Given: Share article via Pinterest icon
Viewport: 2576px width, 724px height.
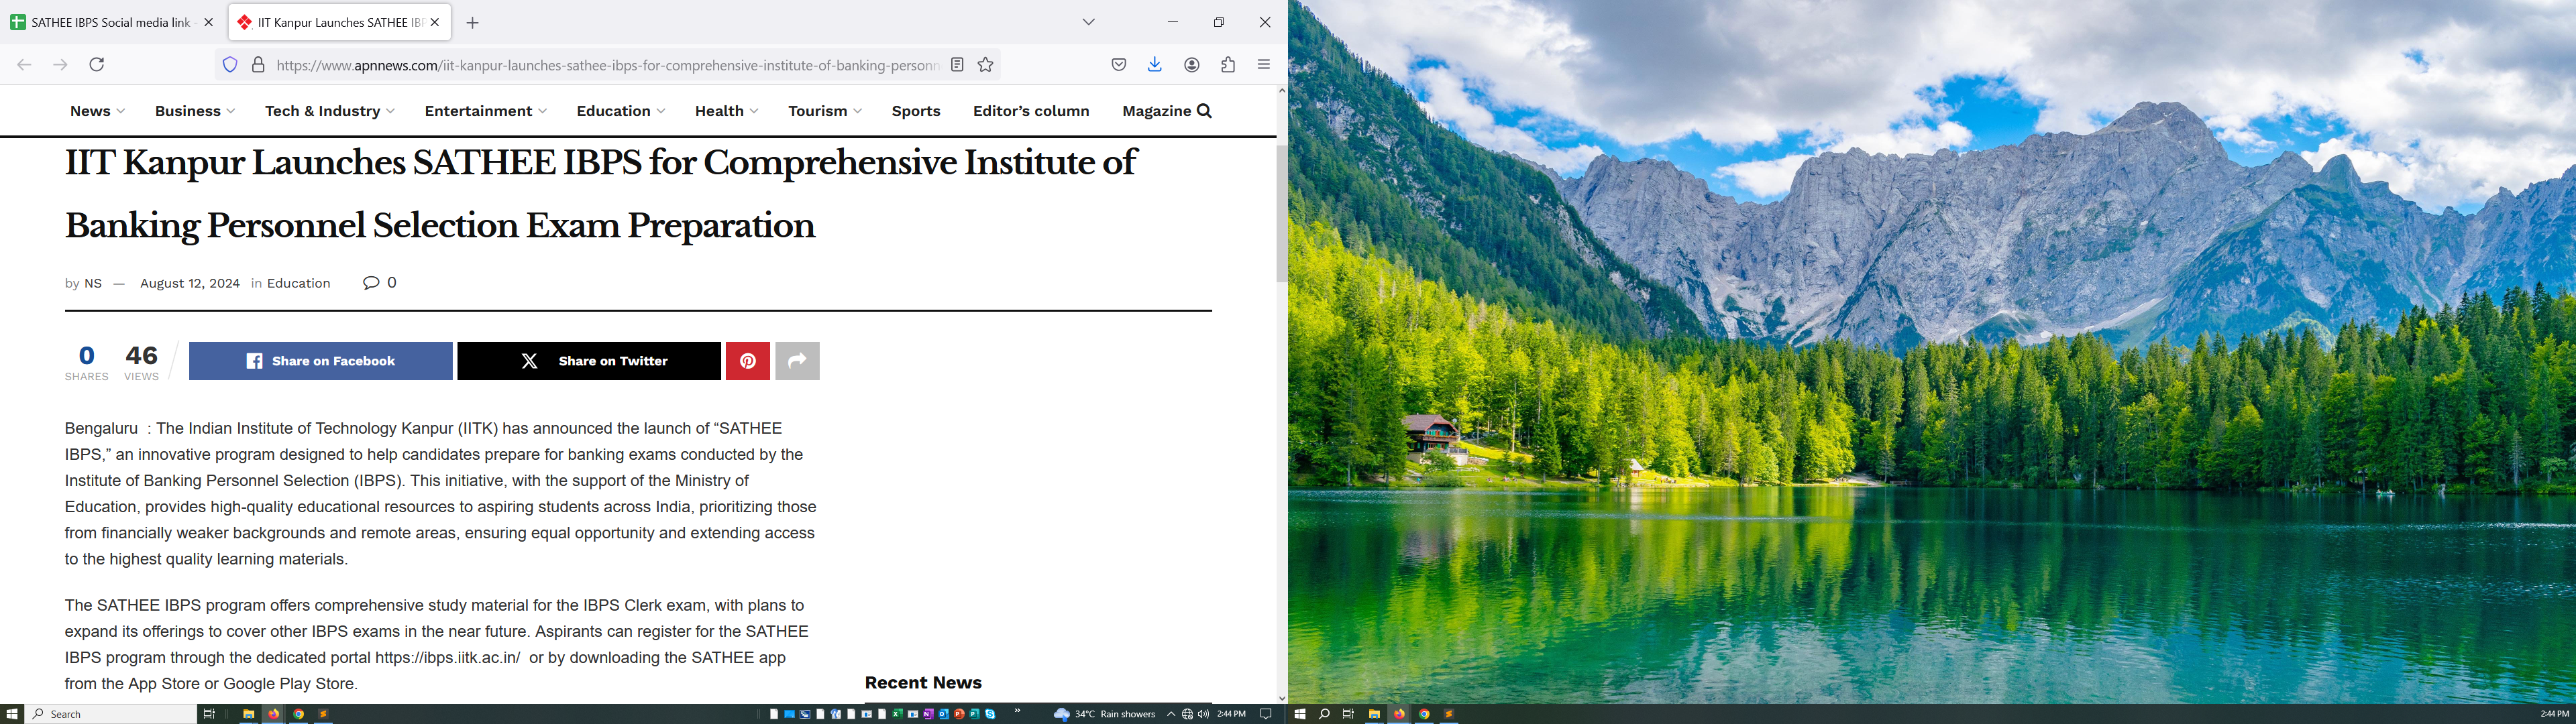Looking at the screenshot, I should [747, 361].
